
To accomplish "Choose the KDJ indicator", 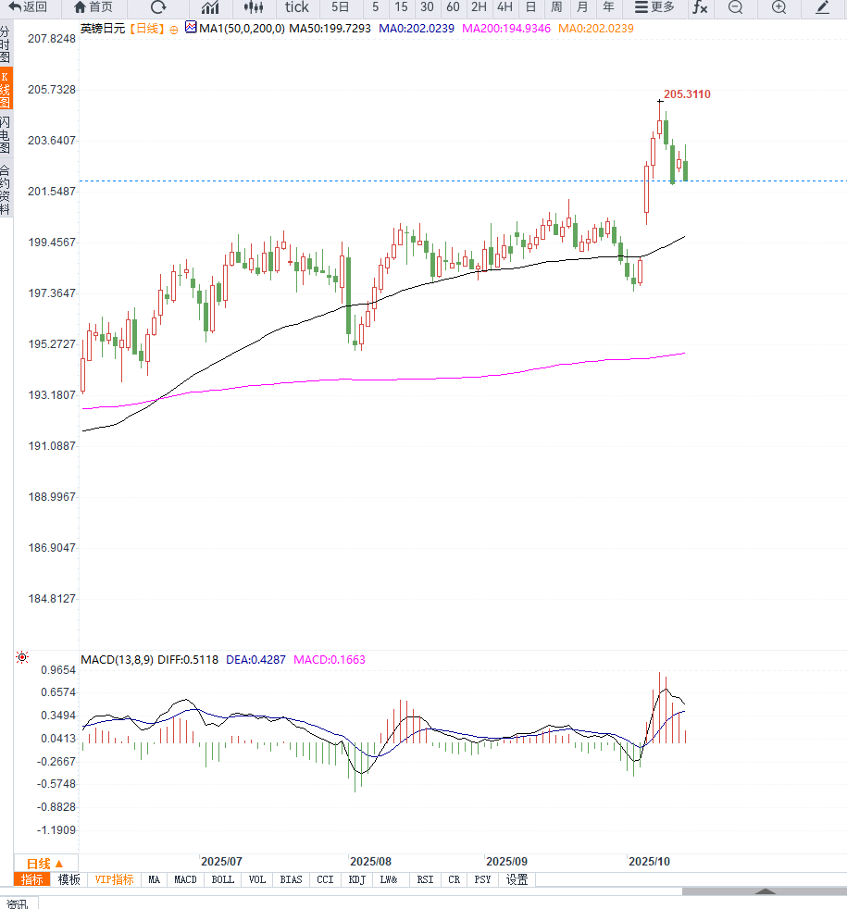I will [357, 879].
